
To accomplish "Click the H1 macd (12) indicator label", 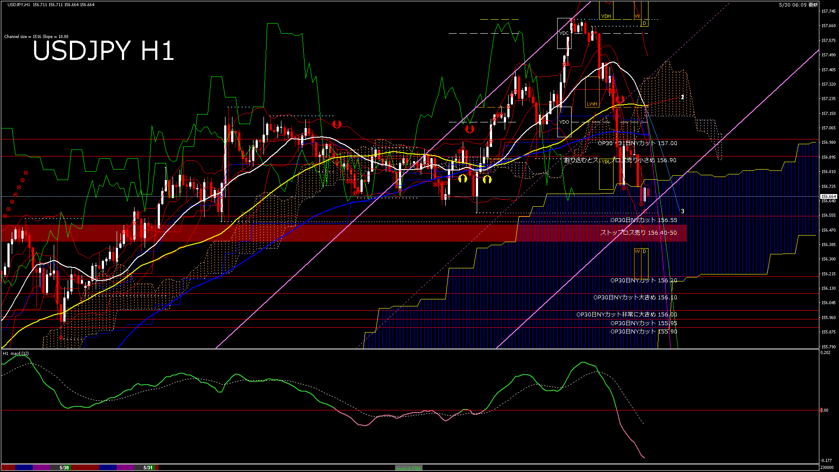I will pos(16,353).
